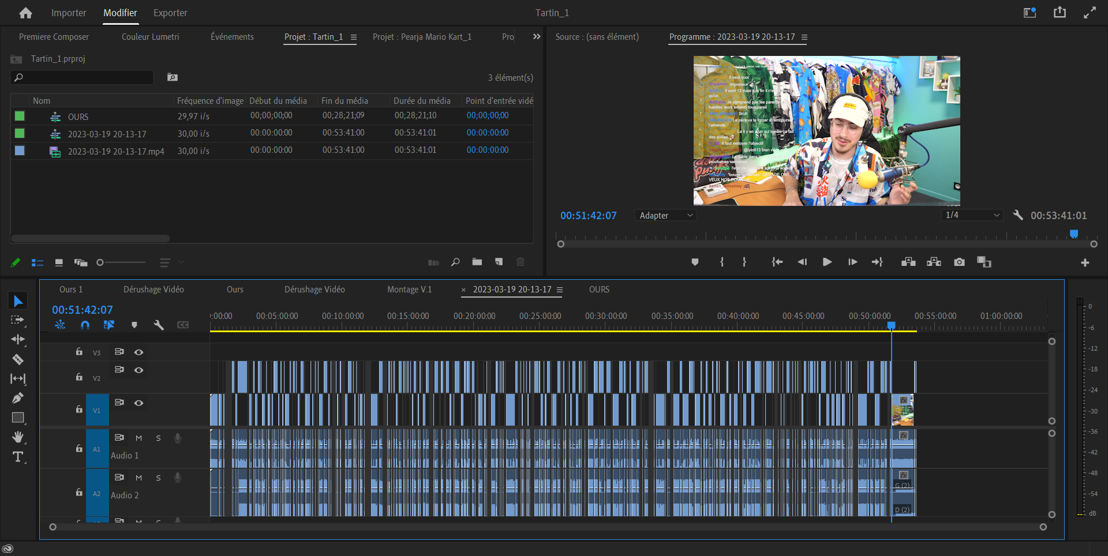
Task: Open timeline display settings wrench
Action: click(159, 325)
